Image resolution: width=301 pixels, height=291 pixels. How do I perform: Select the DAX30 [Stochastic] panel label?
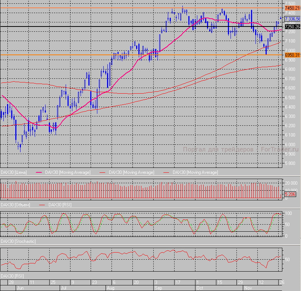(x=18, y=241)
